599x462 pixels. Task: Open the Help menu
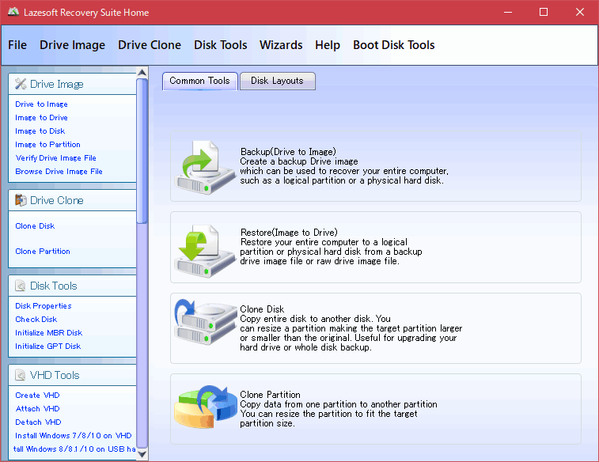pyautogui.click(x=328, y=45)
